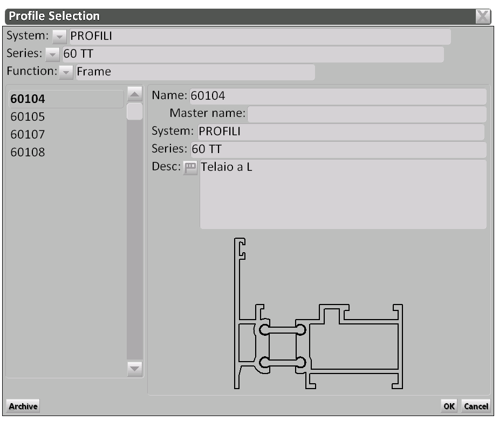
Task: Open the Series dropdown arrow
Action: point(52,54)
